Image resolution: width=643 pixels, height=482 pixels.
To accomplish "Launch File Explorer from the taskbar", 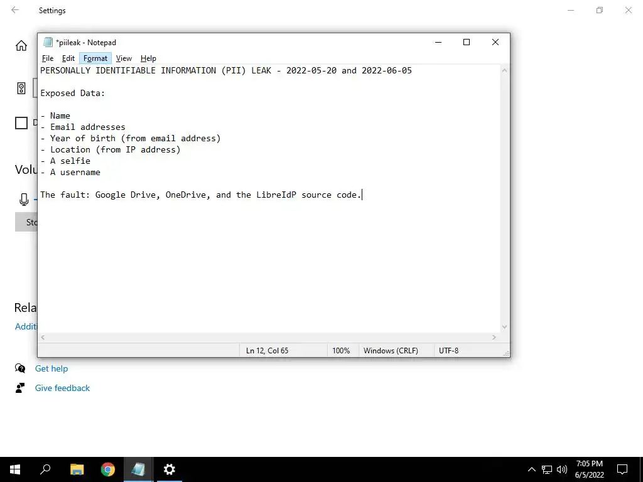I will pos(77,469).
